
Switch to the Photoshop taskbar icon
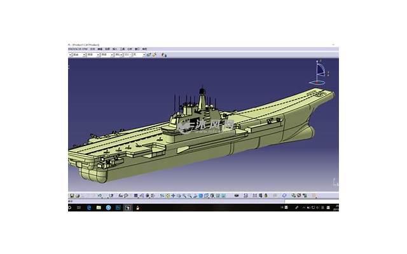[118, 208]
